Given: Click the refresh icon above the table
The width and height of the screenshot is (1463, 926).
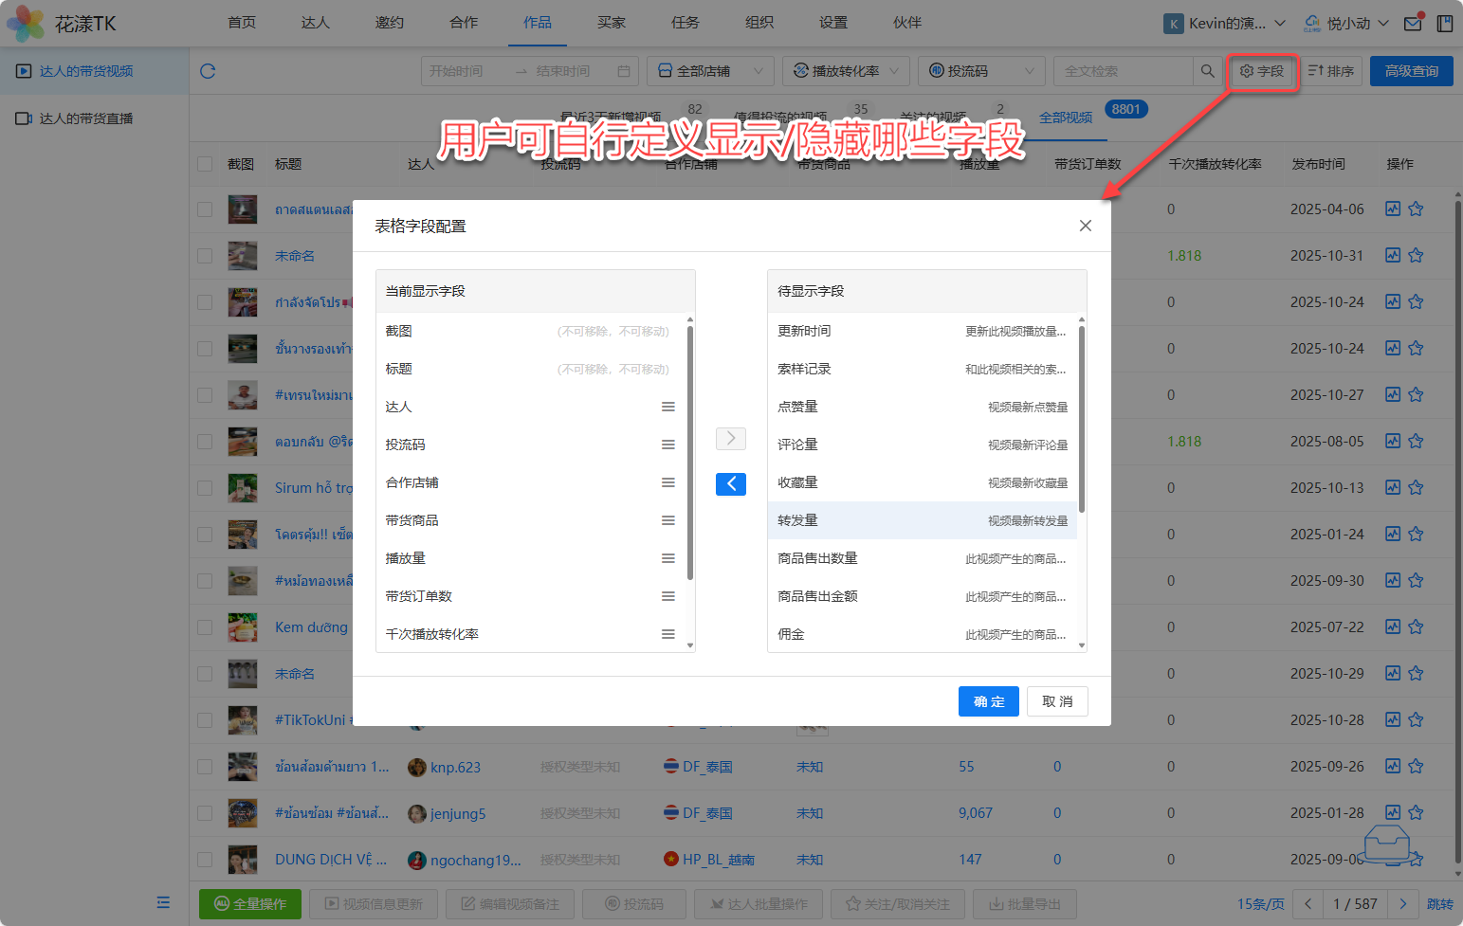Looking at the screenshot, I should (x=208, y=71).
